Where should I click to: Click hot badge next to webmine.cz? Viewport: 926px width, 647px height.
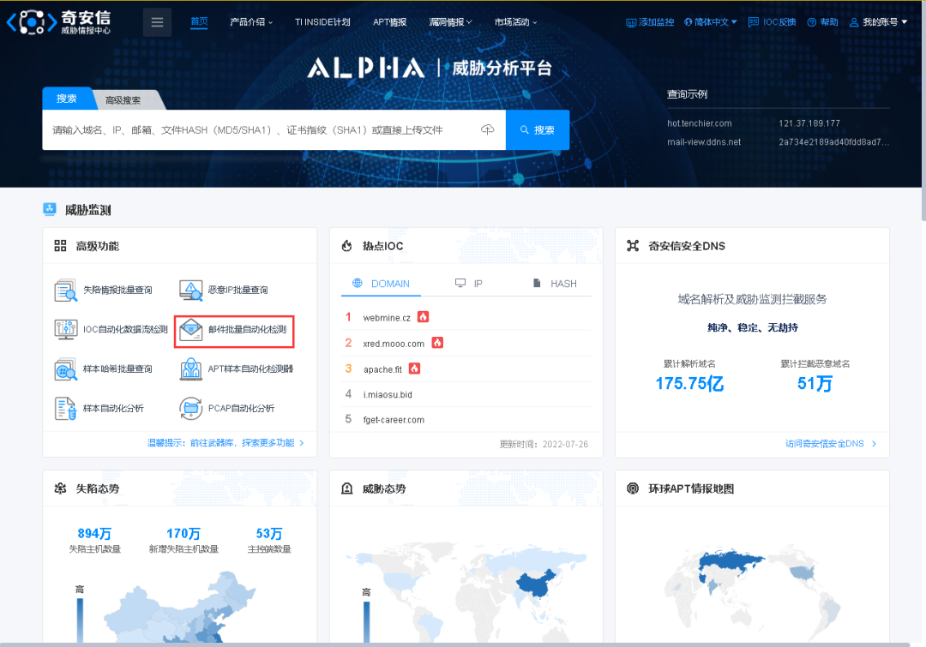[x=423, y=317]
